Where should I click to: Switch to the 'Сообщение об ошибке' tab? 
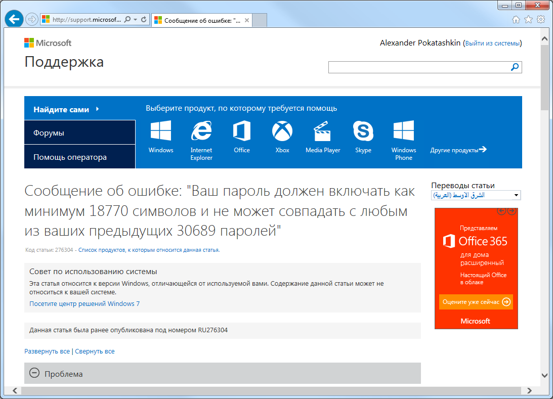click(x=202, y=20)
